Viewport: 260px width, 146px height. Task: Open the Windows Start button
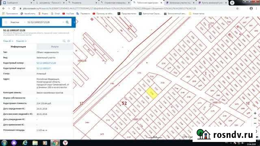(x=4, y=143)
